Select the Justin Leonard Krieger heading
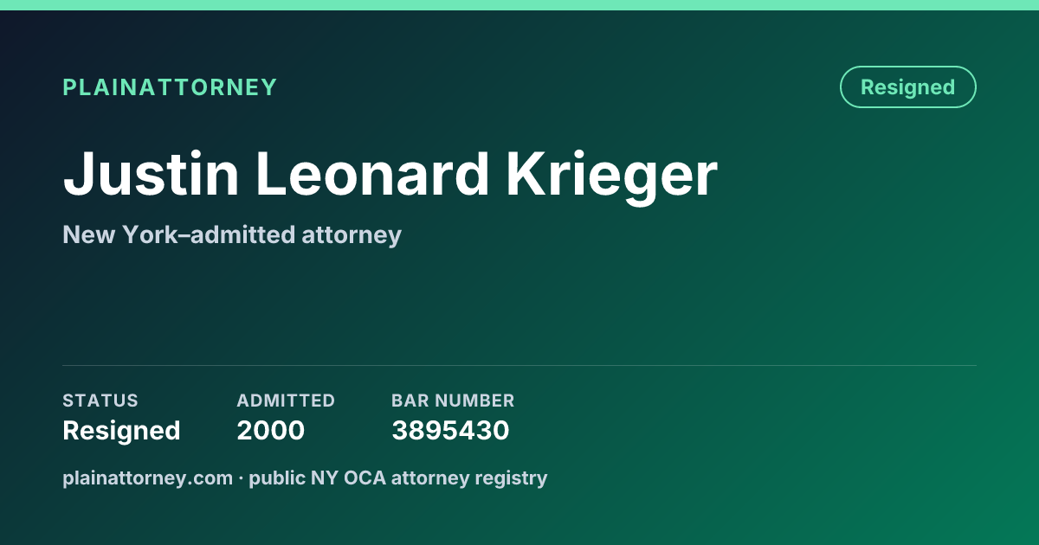 pos(390,176)
